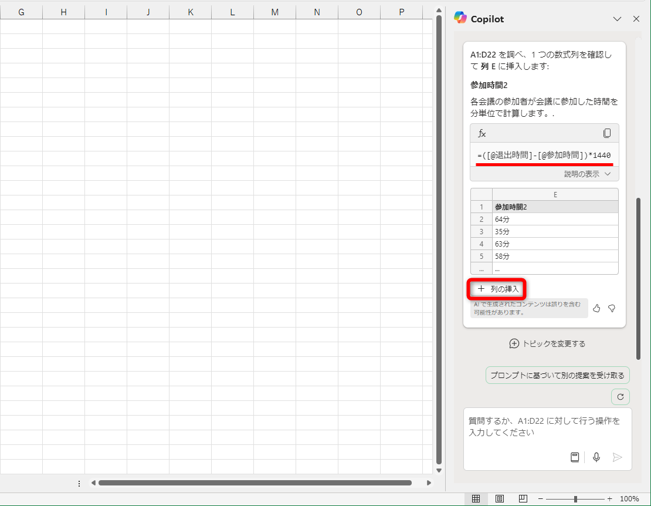The image size is (651, 506).
Task: Request another suggestion based on the prompt
Action: click(x=557, y=375)
